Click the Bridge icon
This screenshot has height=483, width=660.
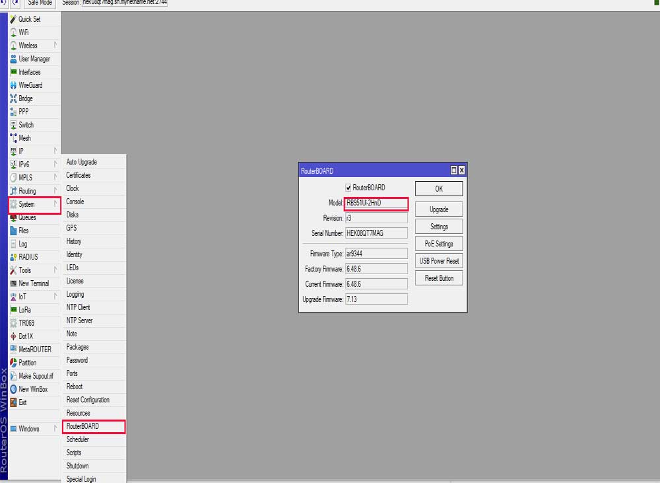[x=13, y=98]
